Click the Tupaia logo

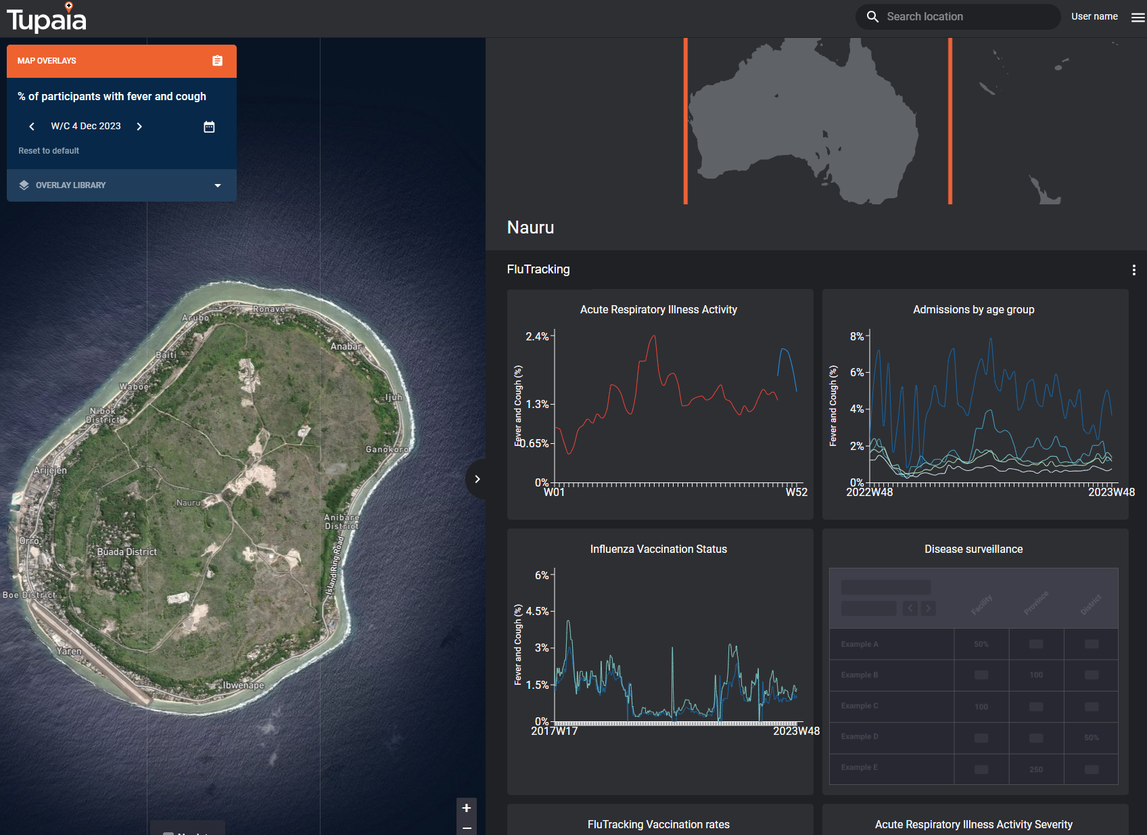tap(47, 18)
